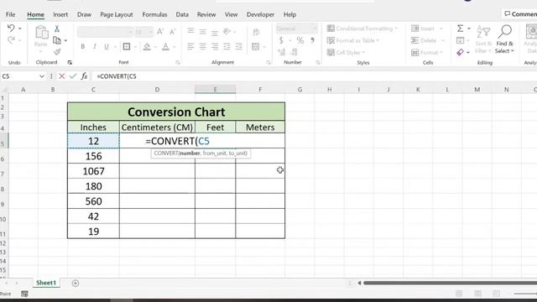Select the Sheet1 tab
This screenshot has height=302, width=537.
pos(46,283)
